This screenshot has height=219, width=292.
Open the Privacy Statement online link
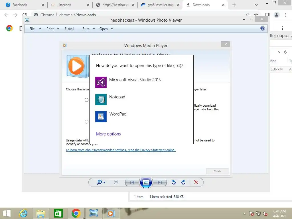point(121,150)
